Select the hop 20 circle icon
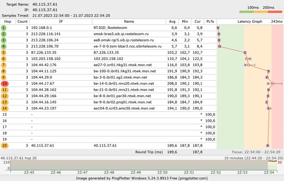284x181 pixels. pos(4,145)
